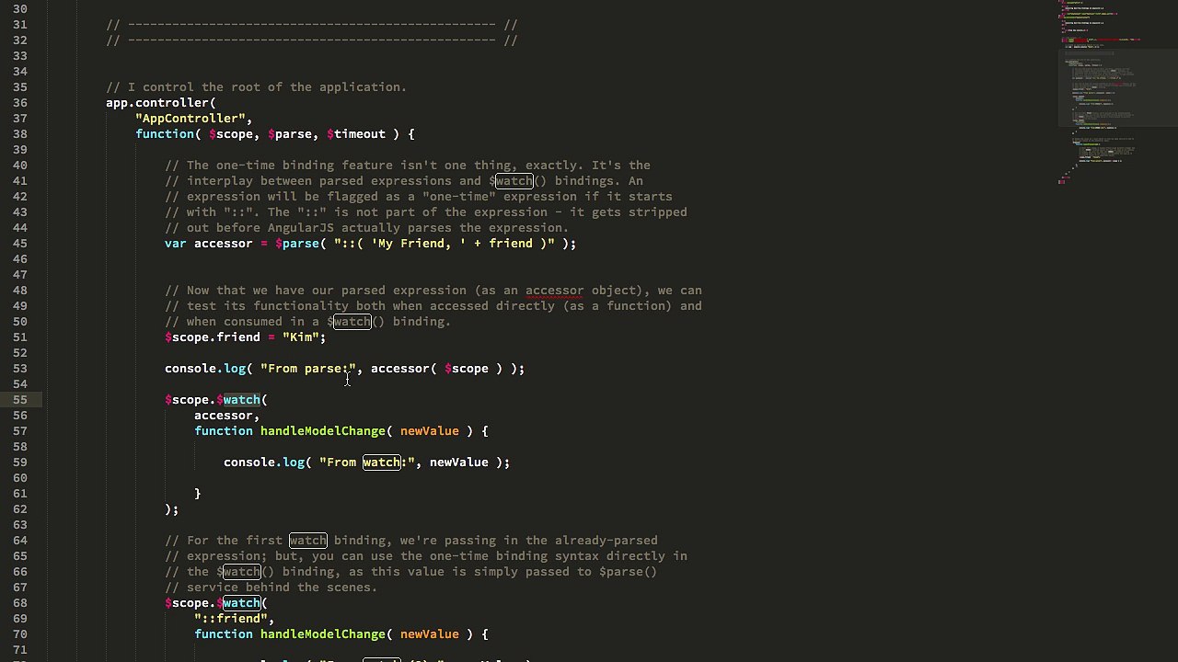The image size is (1178, 662).
Task: Click the red-underlined accessor word on line 48
Action: 555,291
